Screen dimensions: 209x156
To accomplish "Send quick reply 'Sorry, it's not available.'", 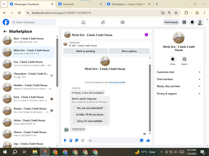I will tap(90, 121).
